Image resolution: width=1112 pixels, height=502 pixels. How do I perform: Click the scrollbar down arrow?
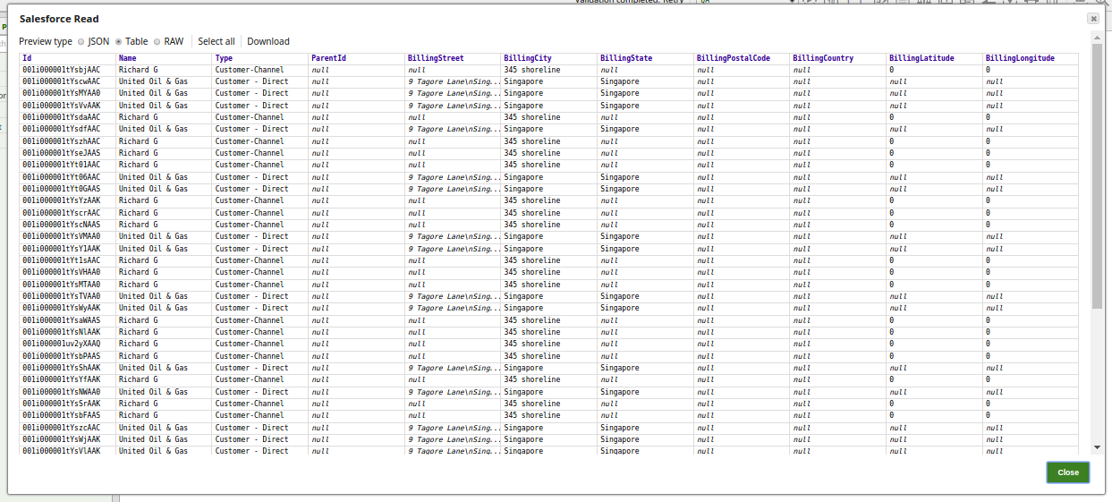coord(1098,447)
